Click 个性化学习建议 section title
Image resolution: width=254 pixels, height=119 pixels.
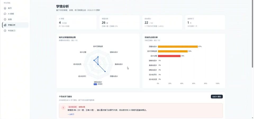click(65, 97)
